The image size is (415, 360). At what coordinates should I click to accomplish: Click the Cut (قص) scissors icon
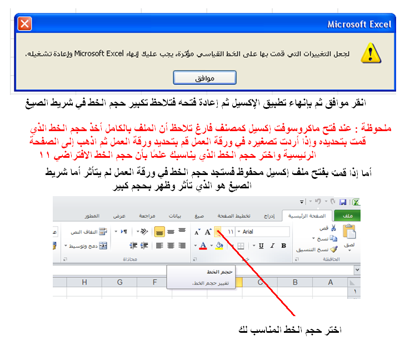pyautogui.click(x=333, y=228)
